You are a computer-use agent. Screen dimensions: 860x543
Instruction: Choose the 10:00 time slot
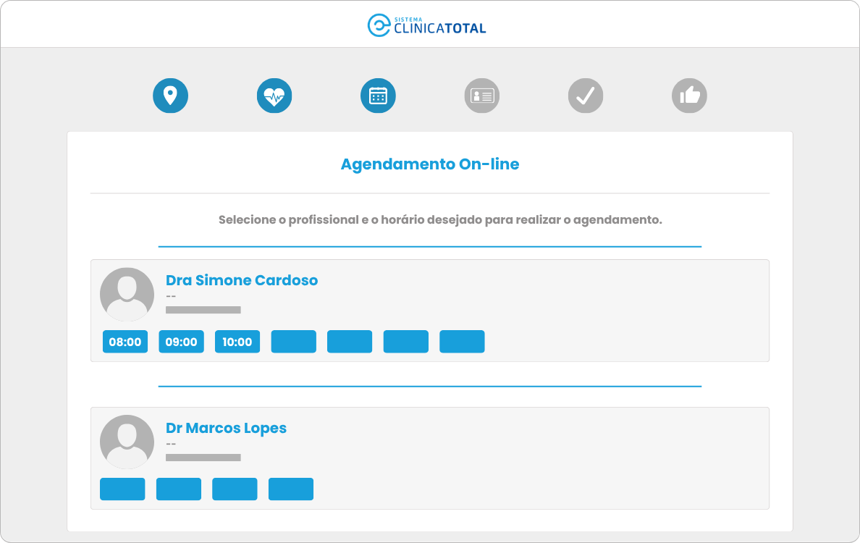[237, 342]
